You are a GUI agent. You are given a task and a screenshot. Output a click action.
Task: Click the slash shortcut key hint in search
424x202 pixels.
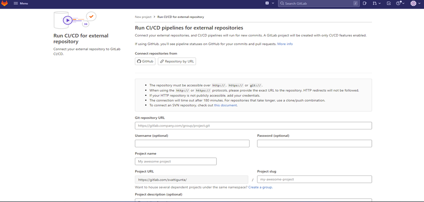(x=355, y=3)
